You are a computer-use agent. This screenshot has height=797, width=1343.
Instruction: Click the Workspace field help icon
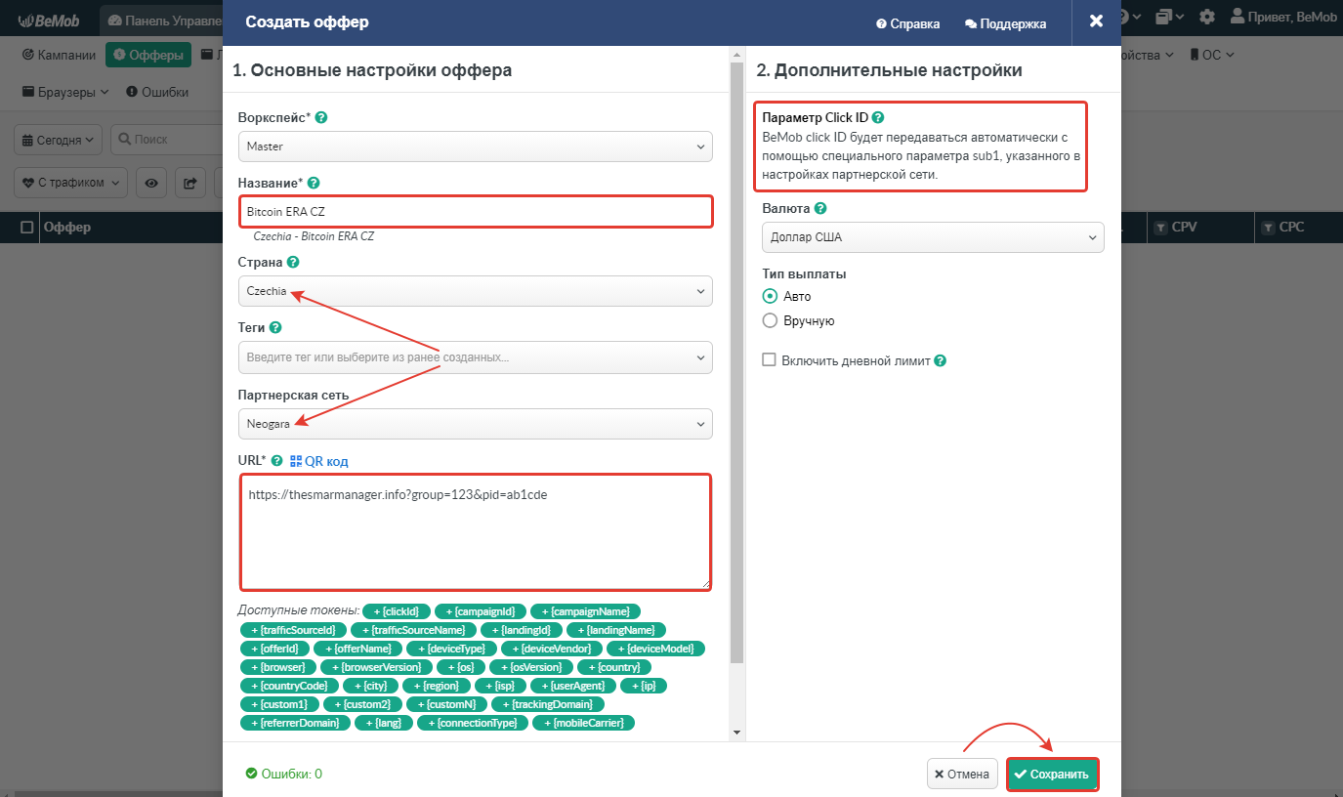click(x=321, y=117)
